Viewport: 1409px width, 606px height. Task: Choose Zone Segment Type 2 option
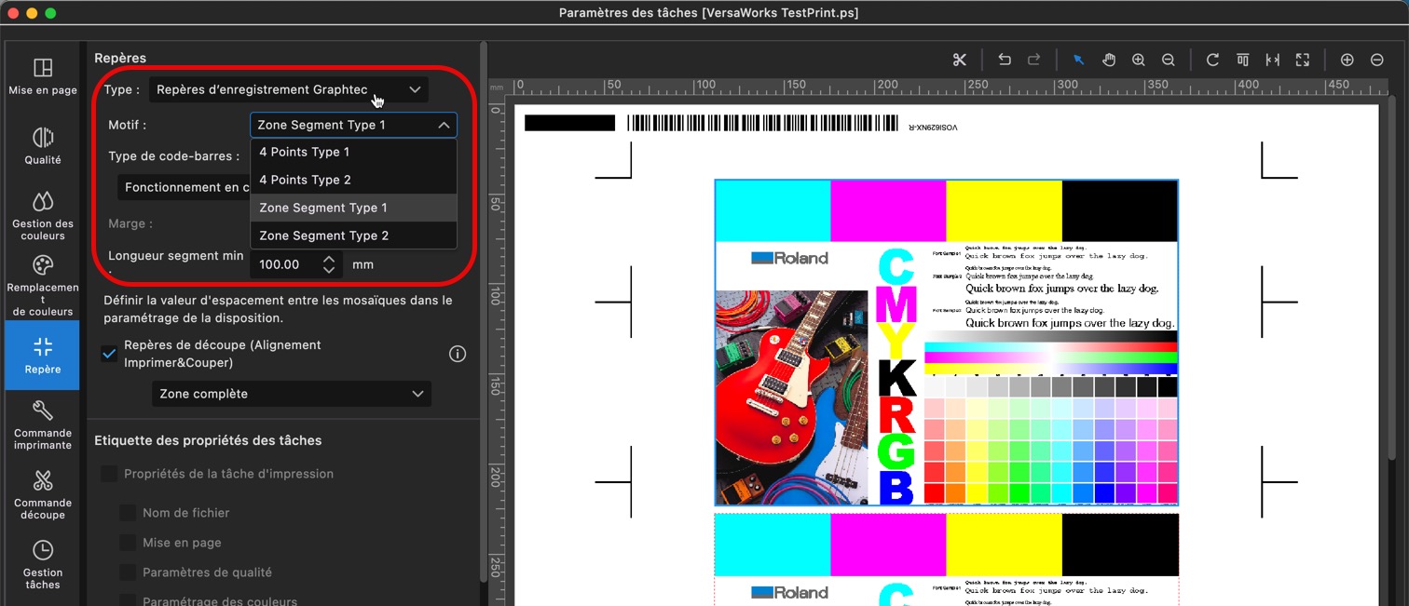coord(353,236)
